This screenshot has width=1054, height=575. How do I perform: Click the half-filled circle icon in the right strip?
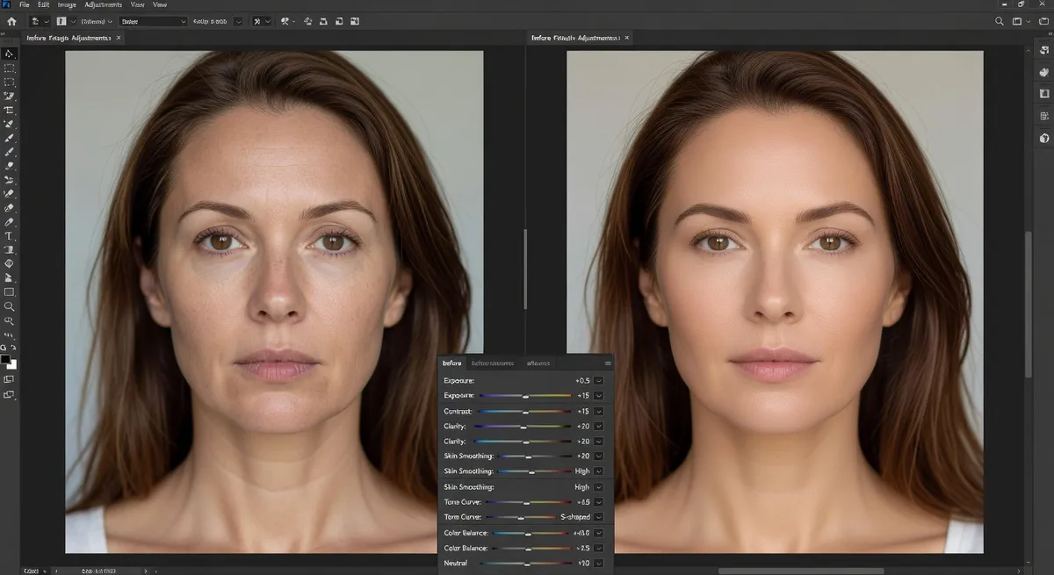(x=1044, y=138)
